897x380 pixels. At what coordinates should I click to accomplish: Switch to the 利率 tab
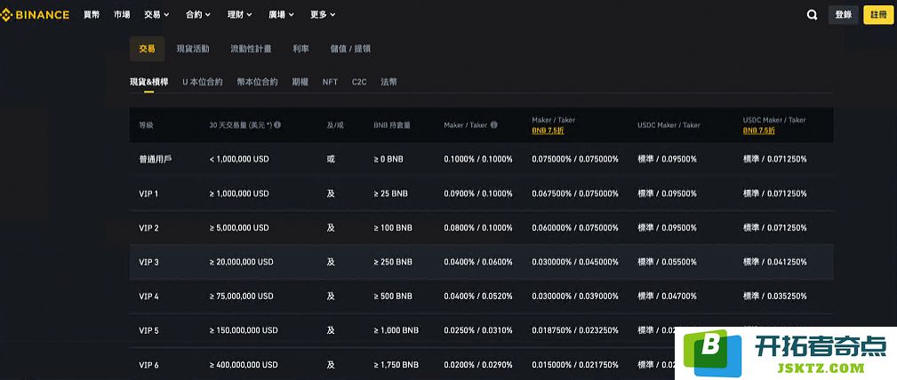300,49
